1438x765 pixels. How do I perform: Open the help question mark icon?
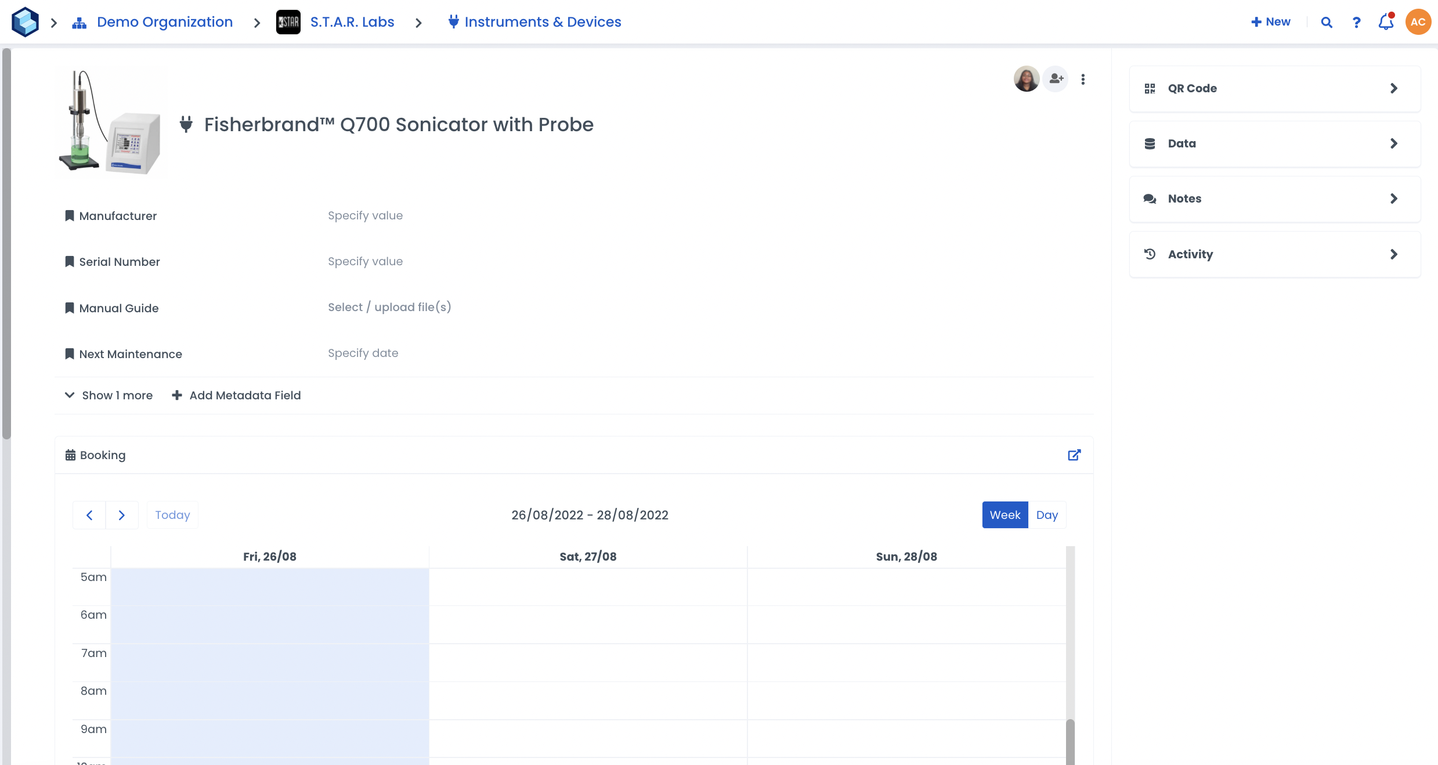(x=1356, y=22)
